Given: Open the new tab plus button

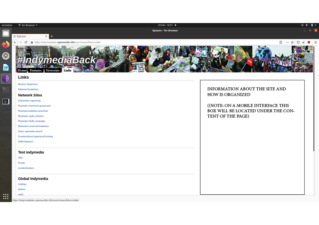Looking at the screenshot, I should (52, 36).
